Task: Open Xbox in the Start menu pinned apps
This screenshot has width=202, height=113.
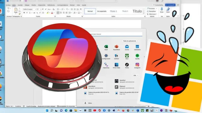Action: (127, 56)
